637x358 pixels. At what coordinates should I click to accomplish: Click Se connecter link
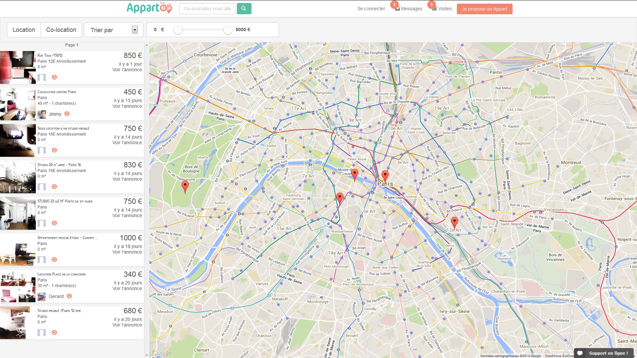tap(371, 9)
